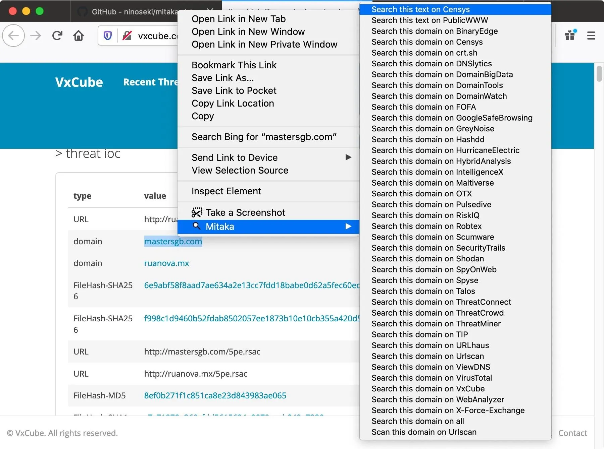Open the 8ef0b271f1c851 MD5 hash link
This screenshot has height=449, width=604.
(x=215, y=395)
